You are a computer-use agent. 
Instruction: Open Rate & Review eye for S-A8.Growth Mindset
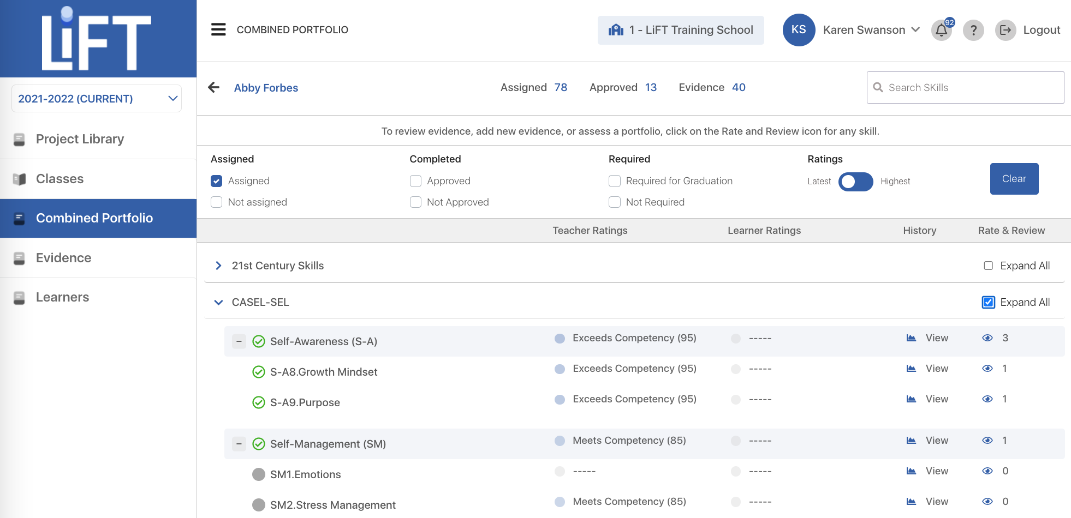(987, 369)
